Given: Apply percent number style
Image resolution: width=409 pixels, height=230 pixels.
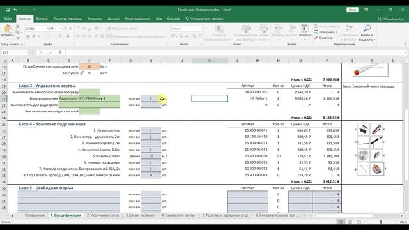Looking at the screenshot, I should [181, 36].
